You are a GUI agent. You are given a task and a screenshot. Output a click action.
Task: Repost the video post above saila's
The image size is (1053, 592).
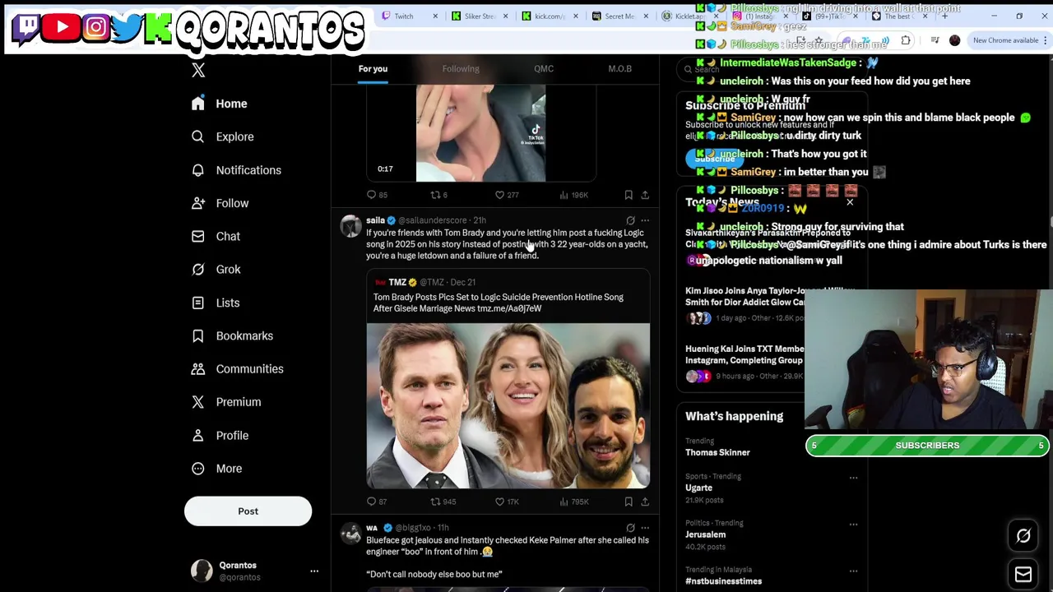(439, 195)
